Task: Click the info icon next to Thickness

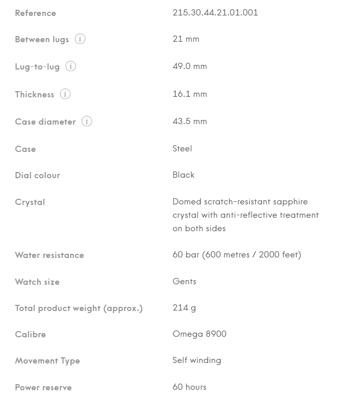Action: point(65,94)
